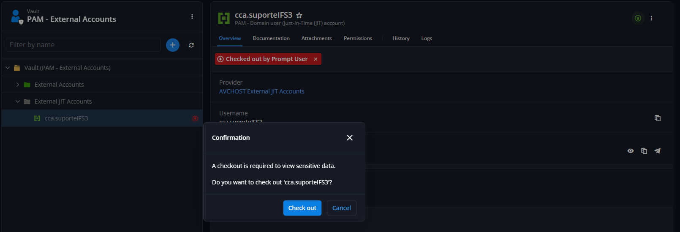Open the Permissions tab
This screenshot has width=680, height=232.
358,38
